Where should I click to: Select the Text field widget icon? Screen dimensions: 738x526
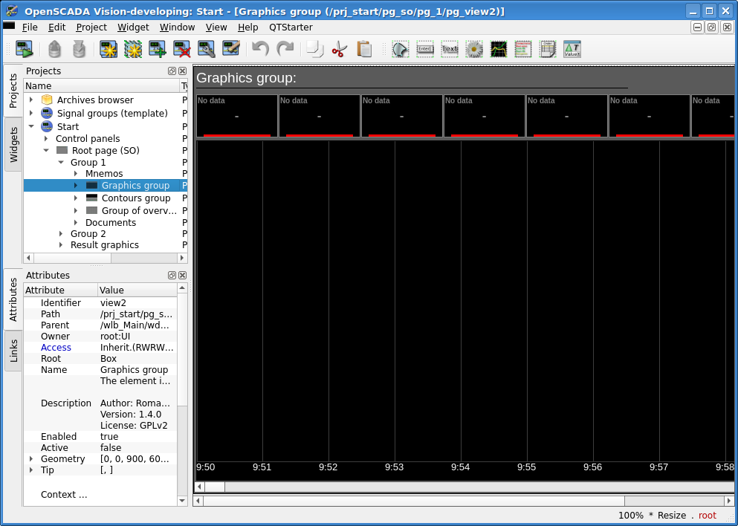[450, 50]
